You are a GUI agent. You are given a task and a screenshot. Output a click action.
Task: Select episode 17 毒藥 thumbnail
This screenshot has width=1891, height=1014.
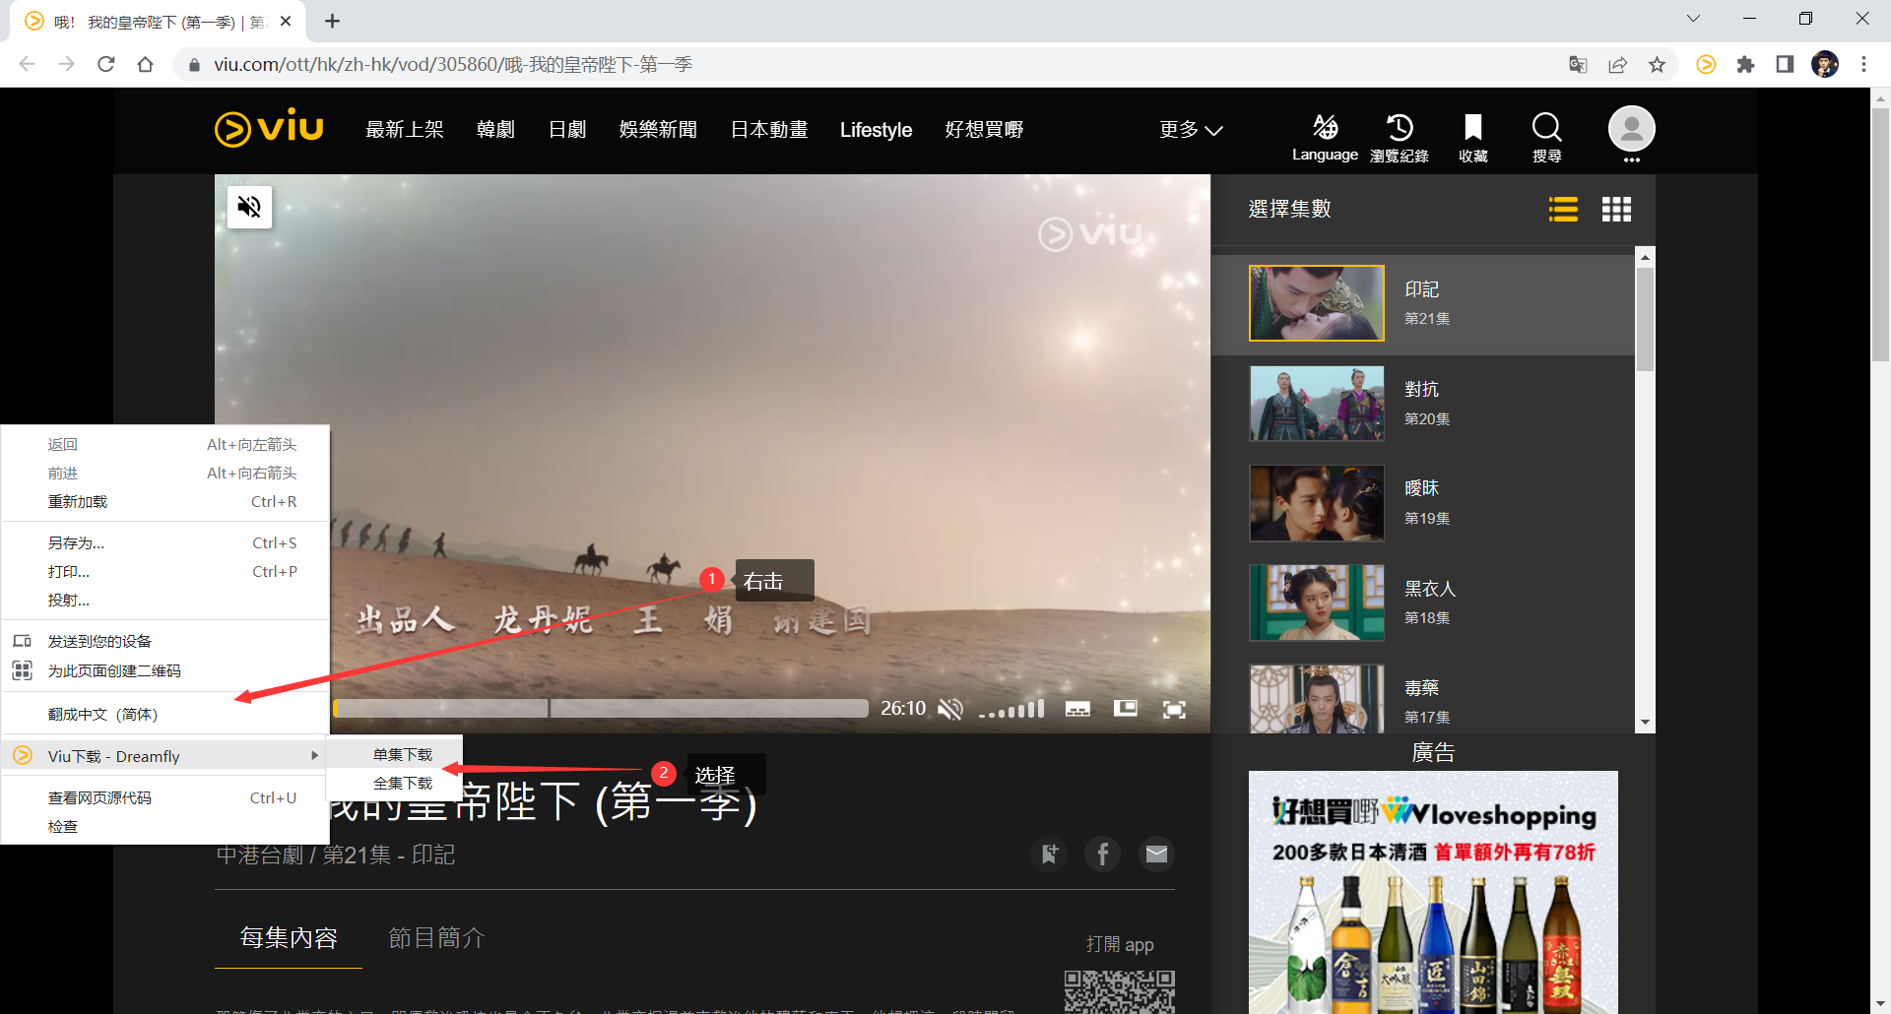(1317, 699)
